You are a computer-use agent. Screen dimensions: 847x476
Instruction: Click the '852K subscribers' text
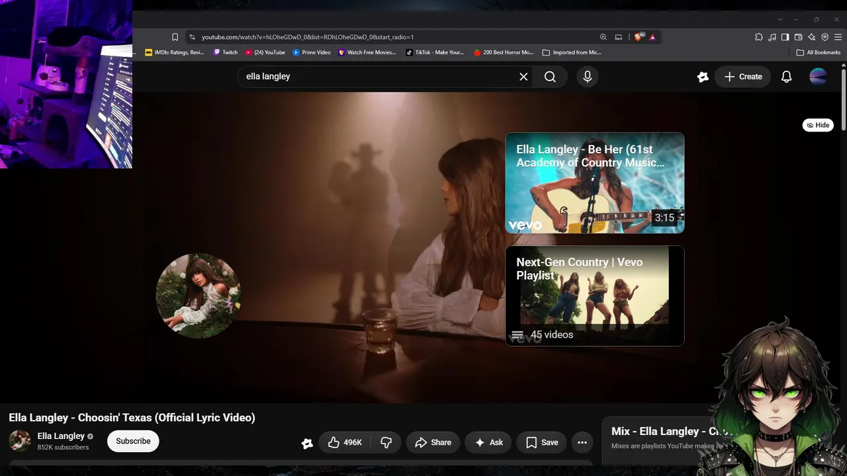point(63,448)
